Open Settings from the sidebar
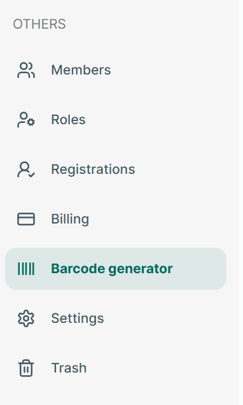The width and height of the screenshot is (243, 405). pyautogui.click(x=116, y=318)
